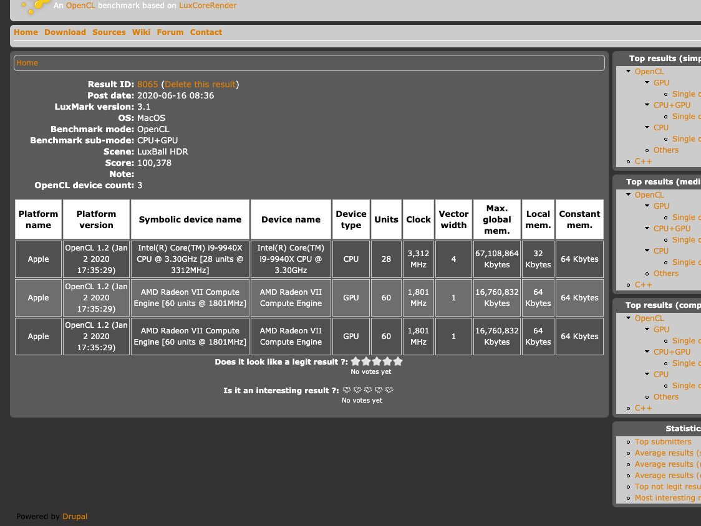Click the fourth heart in interesting rating
This screenshot has width=701, height=526.
(x=379, y=390)
